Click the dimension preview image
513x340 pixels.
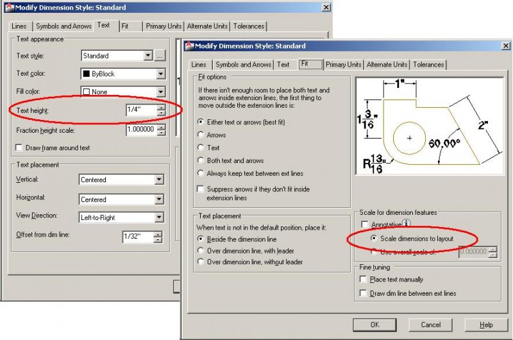[430, 126]
